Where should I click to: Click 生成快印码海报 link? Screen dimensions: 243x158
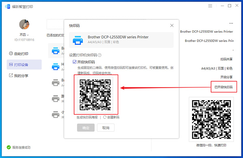tap(87, 117)
